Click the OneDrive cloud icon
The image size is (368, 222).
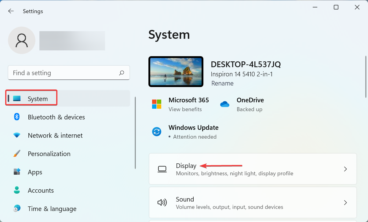(x=224, y=104)
